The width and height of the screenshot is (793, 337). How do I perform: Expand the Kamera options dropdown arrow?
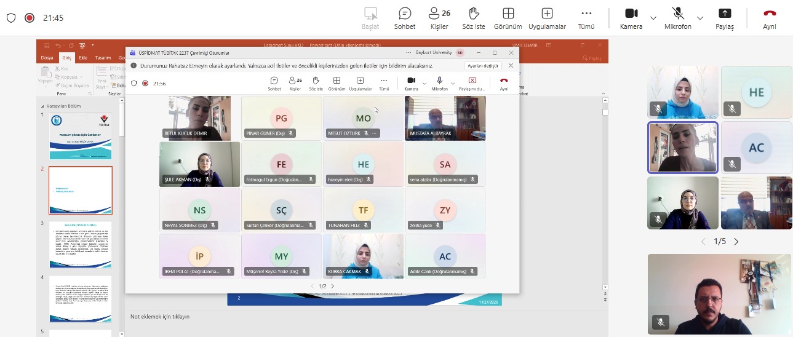pos(653,18)
